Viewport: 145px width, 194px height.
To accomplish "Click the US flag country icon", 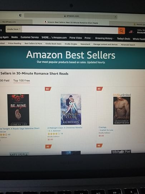I will [131, 32].
